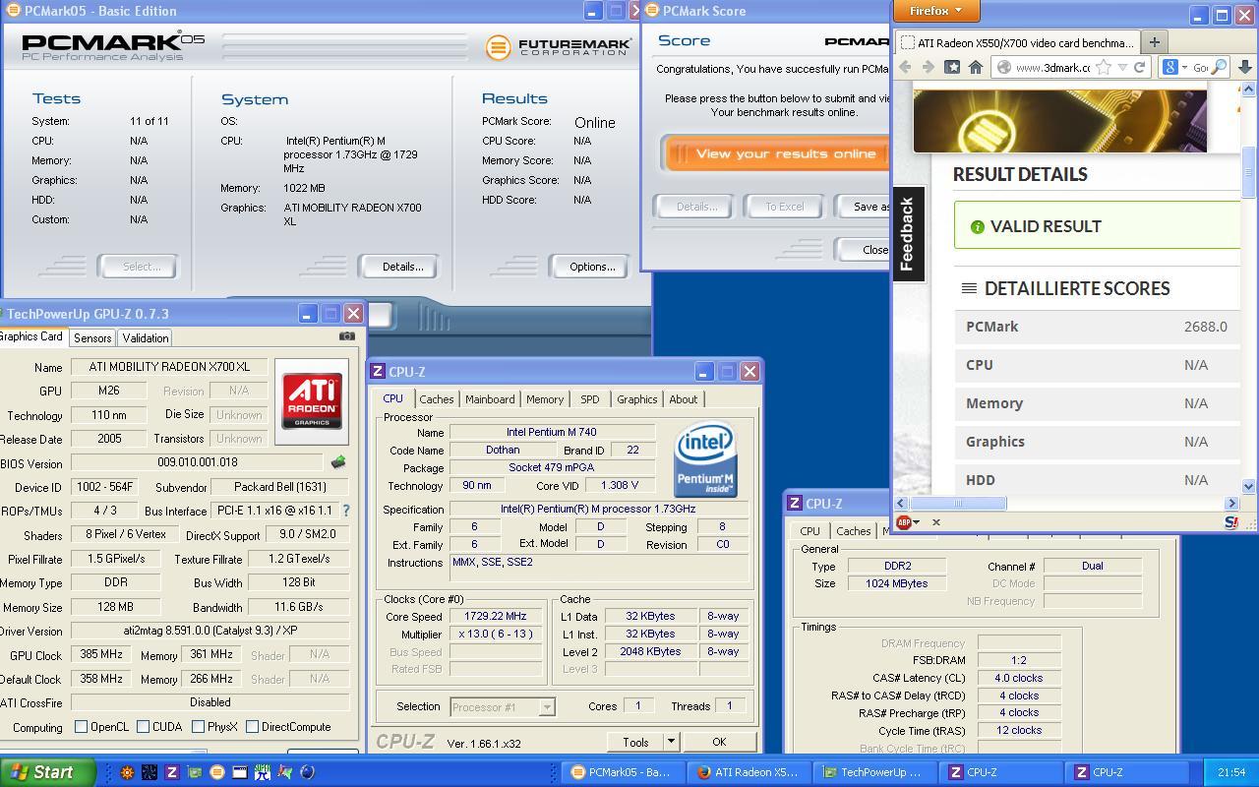Open the Firefox downloads arrow
This screenshot has height=787, width=1259.
tap(1244, 67)
